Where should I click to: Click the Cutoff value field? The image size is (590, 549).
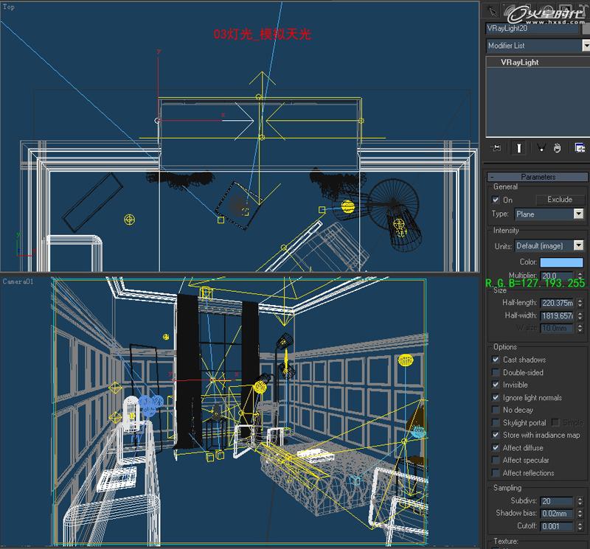pyautogui.click(x=557, y=526)
